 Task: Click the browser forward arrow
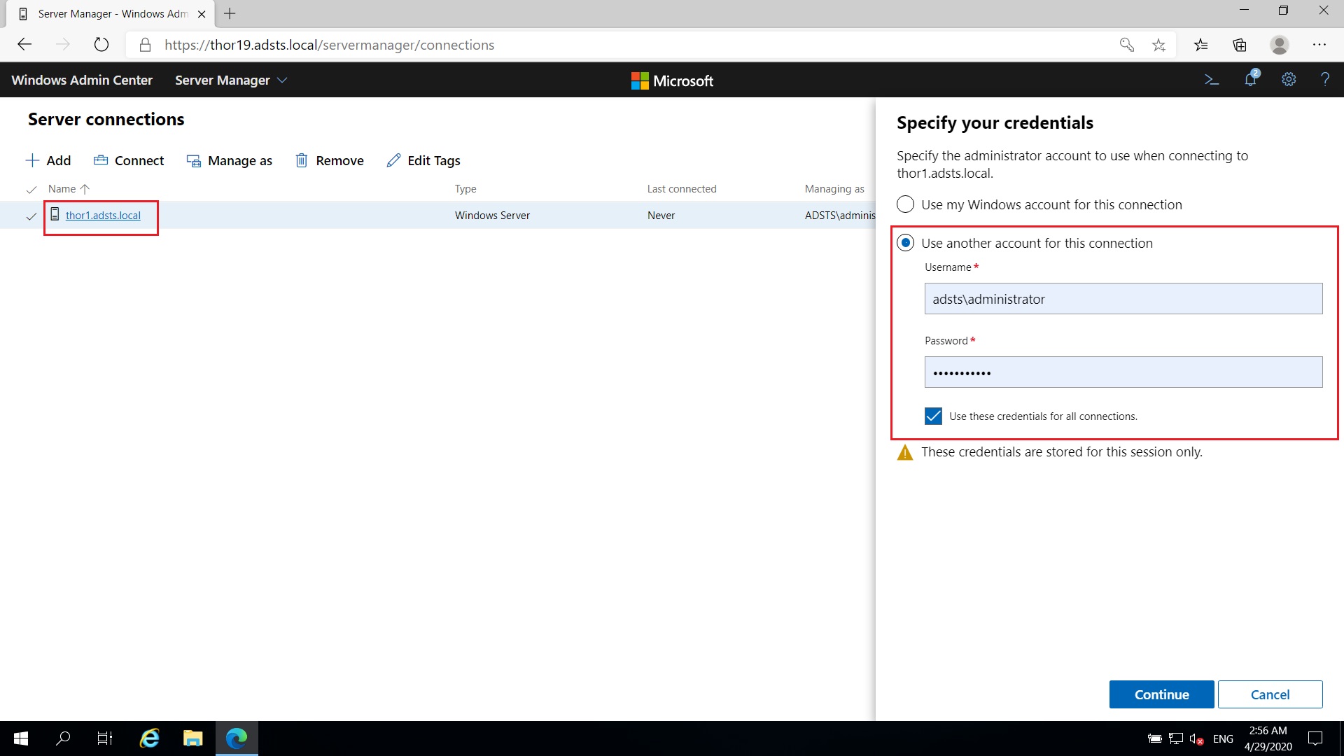[63, 45]
